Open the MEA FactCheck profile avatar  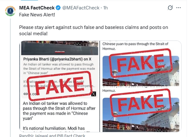coord(10,10)
